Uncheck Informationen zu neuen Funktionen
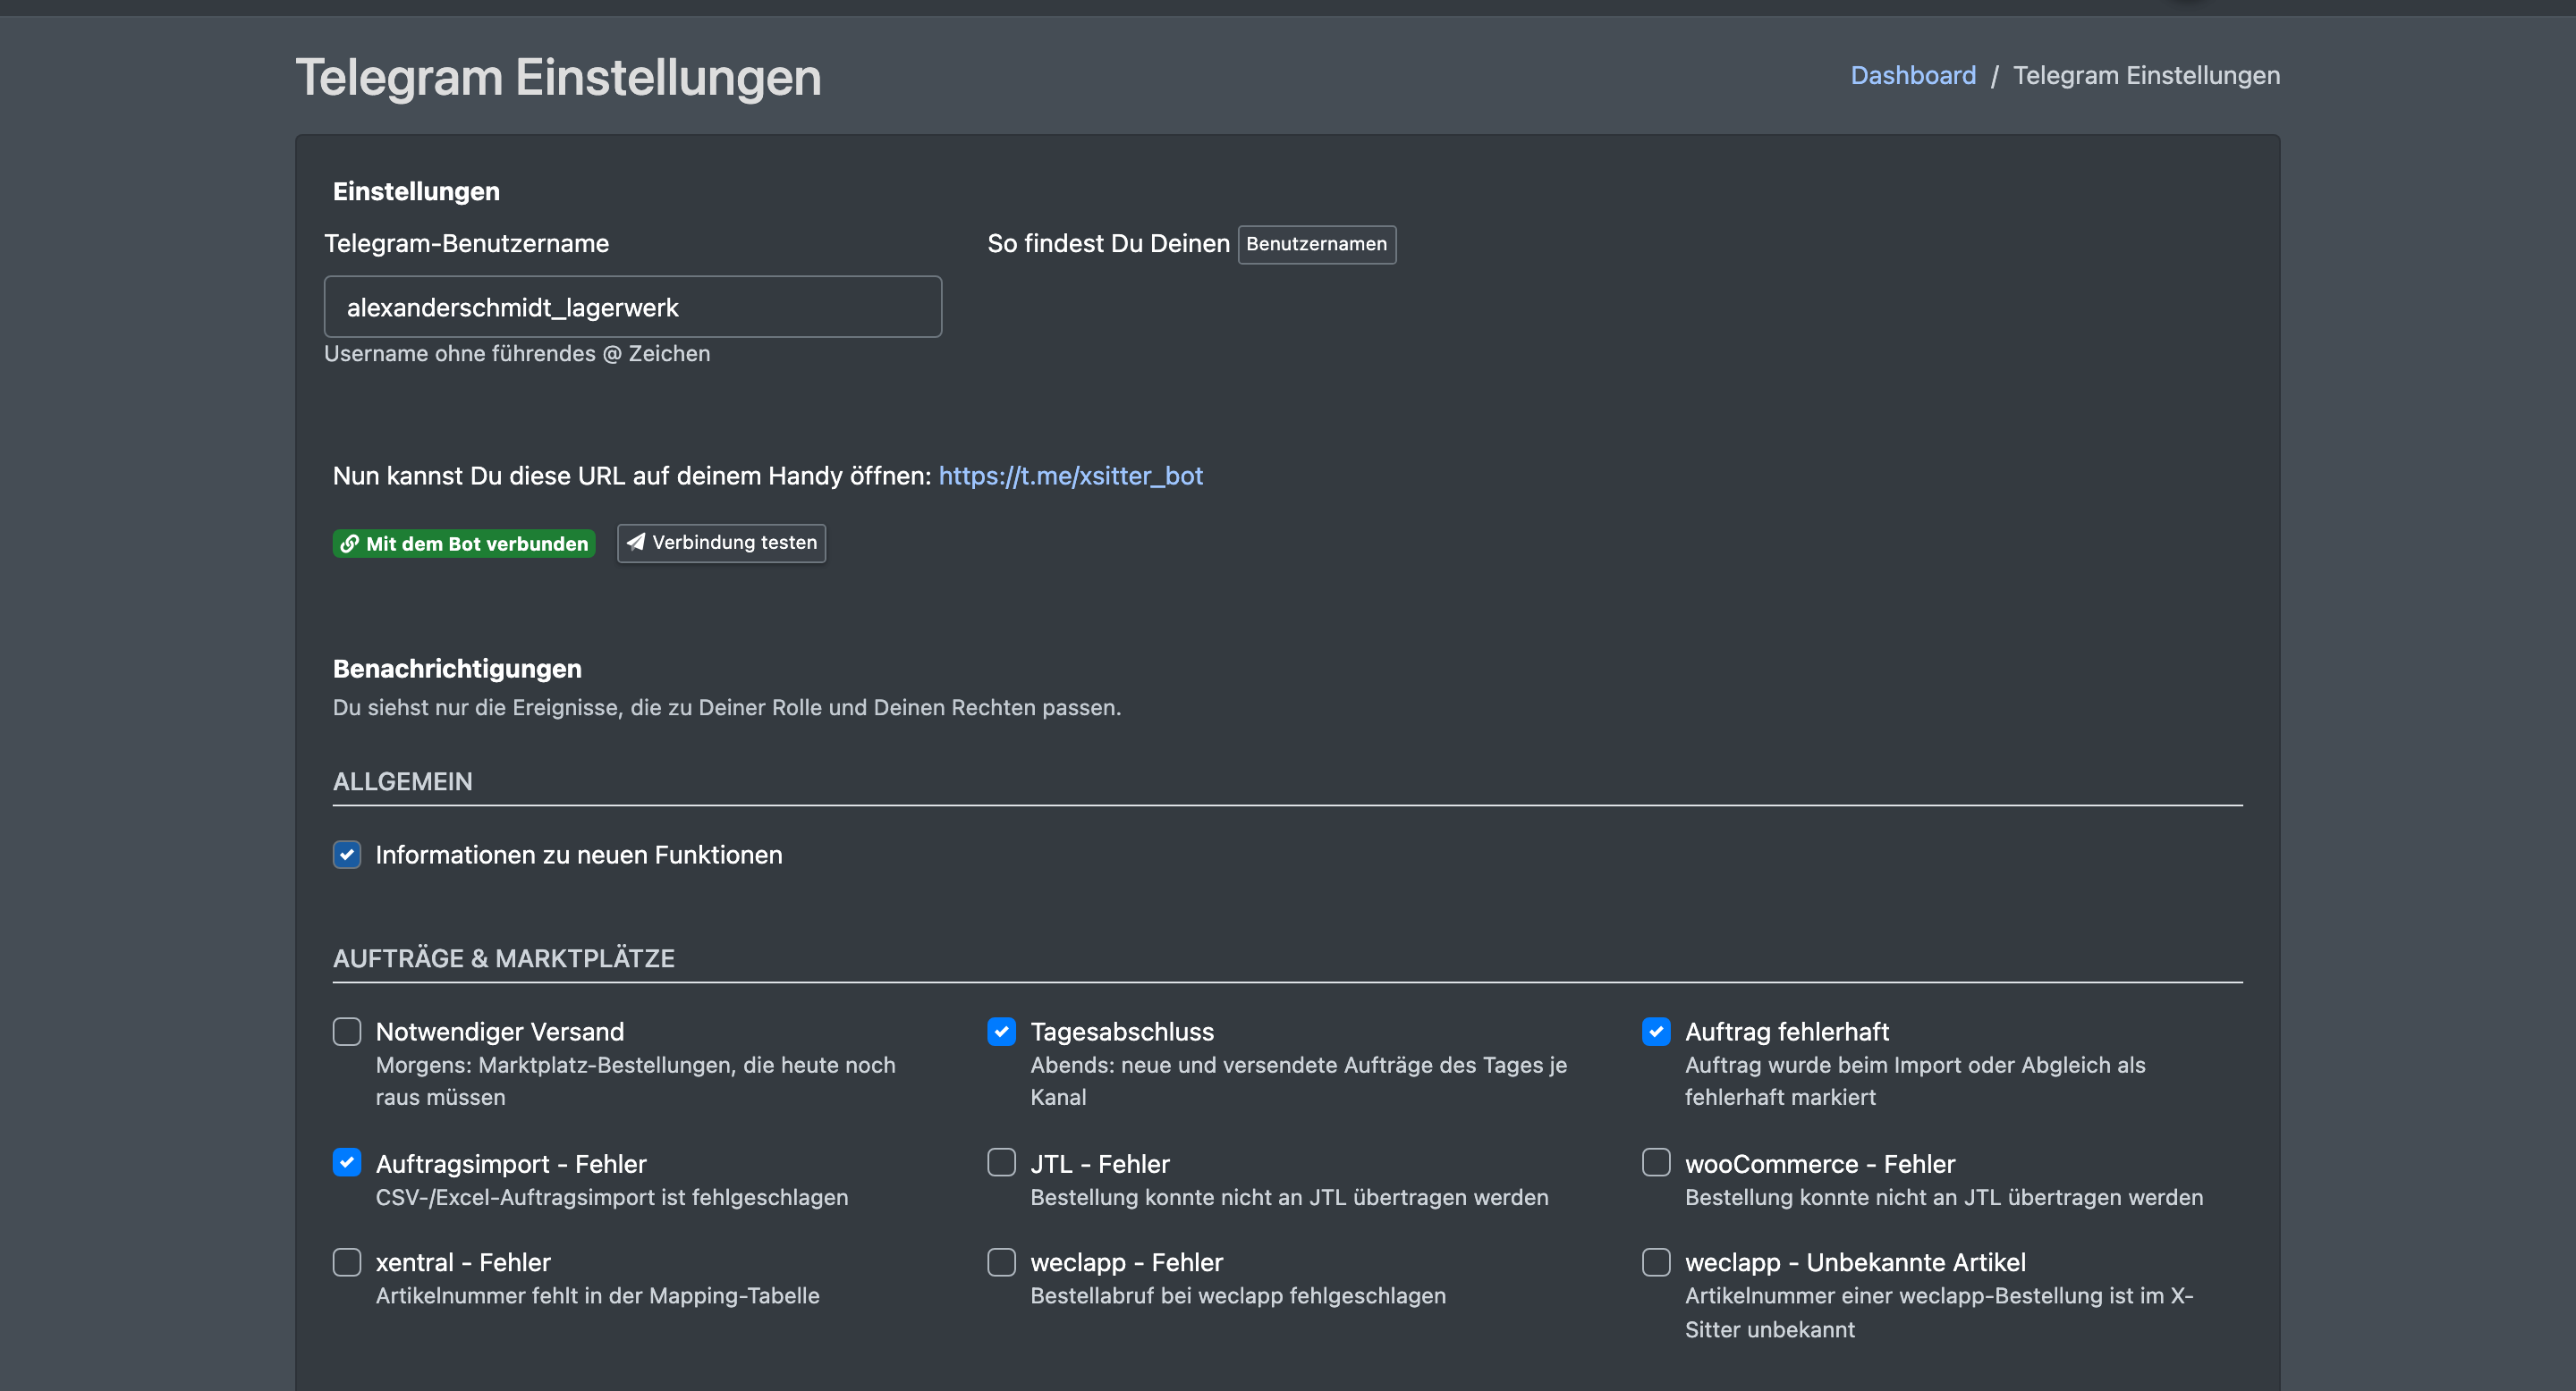Image resolution: width=2576 pixels, height=1391 pixels. 347,855
